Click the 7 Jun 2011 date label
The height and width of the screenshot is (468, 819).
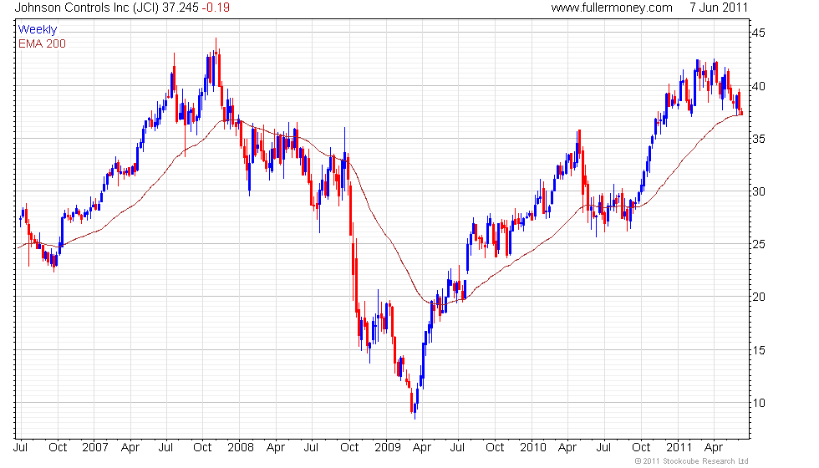pos(719,8)
